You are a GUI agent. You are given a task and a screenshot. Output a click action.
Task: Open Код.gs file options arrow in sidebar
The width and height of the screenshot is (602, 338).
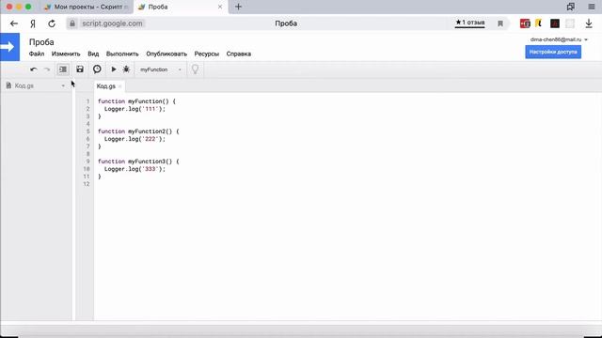click(x=63, y=85)
